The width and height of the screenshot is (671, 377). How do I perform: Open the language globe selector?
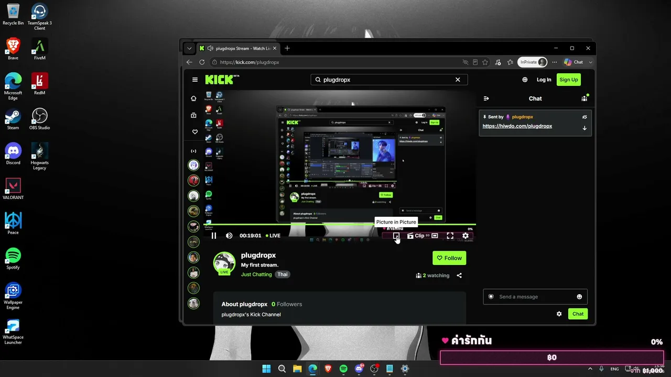point(525,80)
